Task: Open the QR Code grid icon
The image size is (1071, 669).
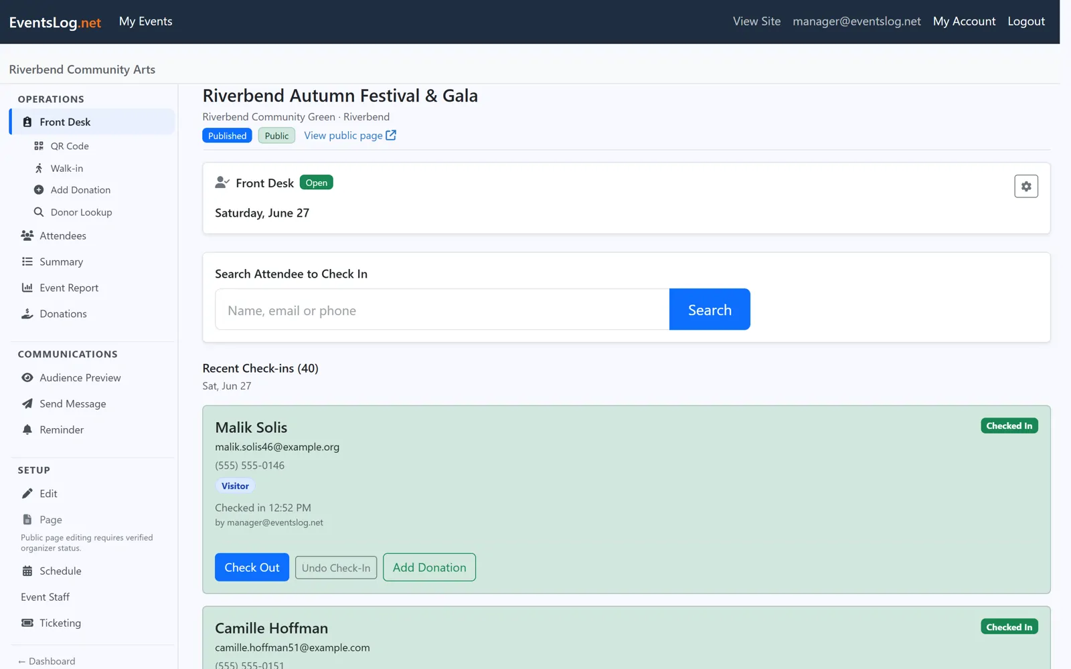Action: [39, 146]
